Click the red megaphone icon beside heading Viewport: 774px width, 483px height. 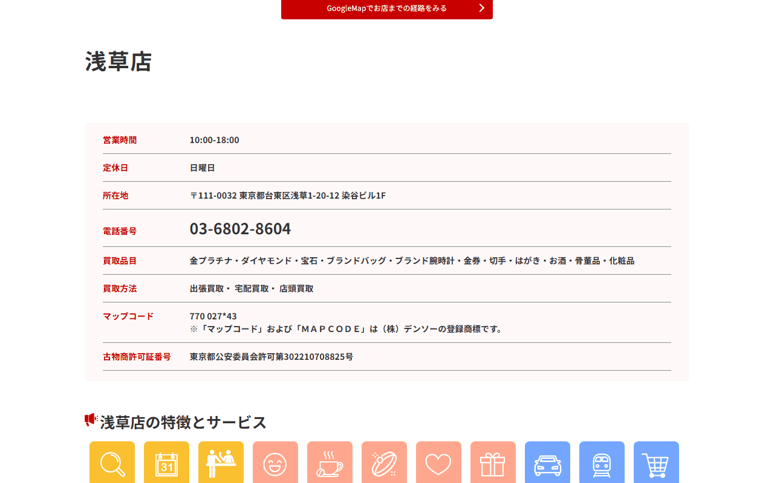(x=91, y=420)
